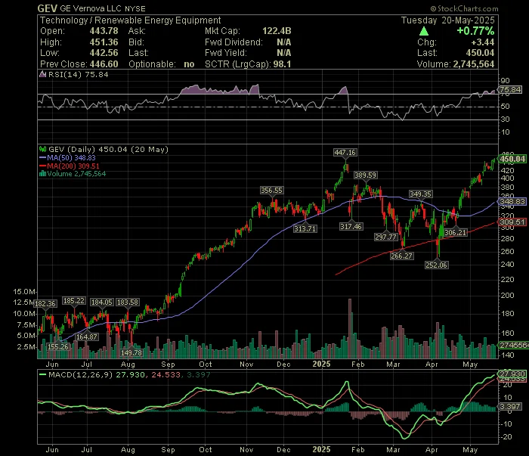The width and height of the screenshot is (529, 456).
Task: Click the 266.27 low price label
Action: pos(401,256)
